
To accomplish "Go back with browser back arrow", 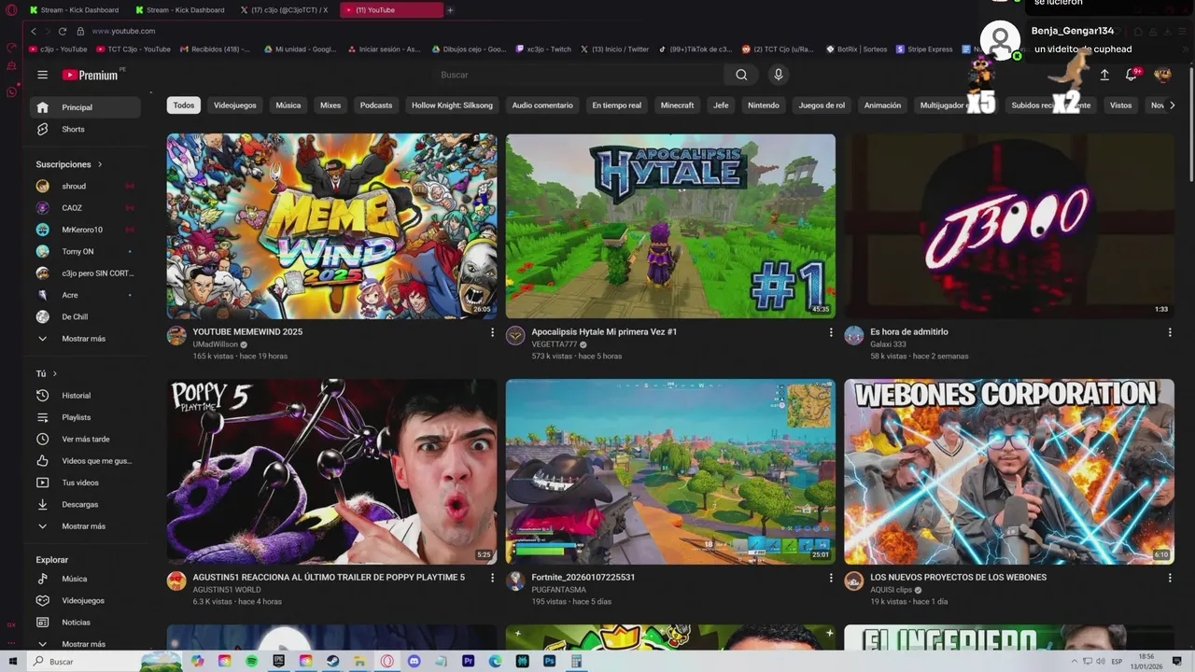I will click(x=34, y=31).
